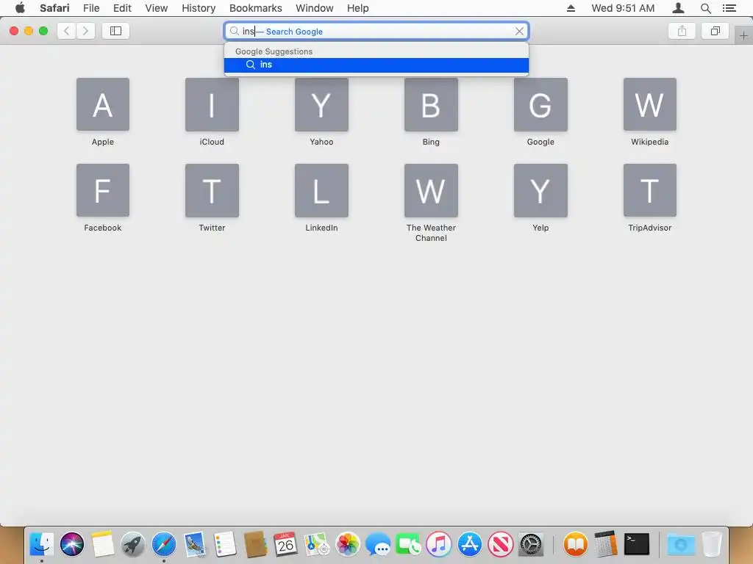Open Photos from the Dock
The height and width of the screenshot is (564, 753).
click(x=347, y=544)
